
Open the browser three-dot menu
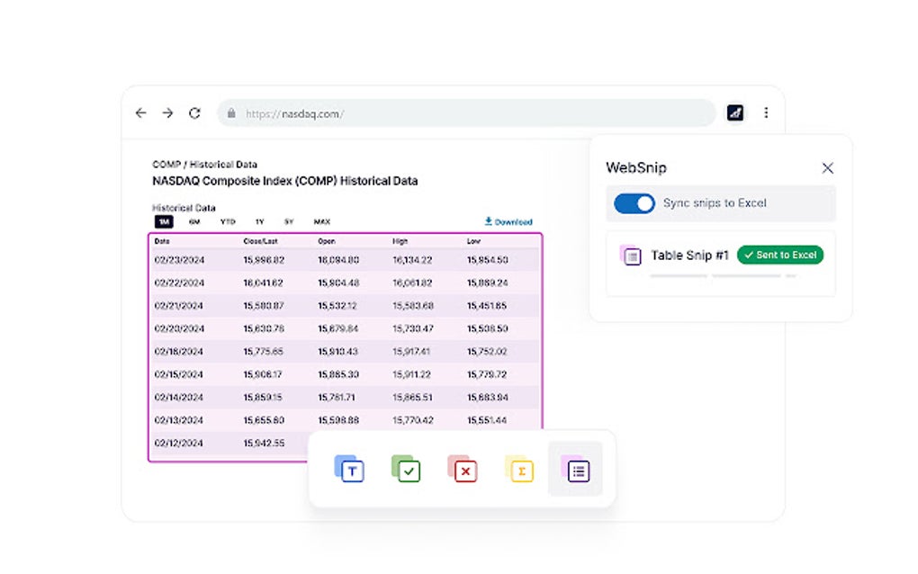tap(766, 112)
